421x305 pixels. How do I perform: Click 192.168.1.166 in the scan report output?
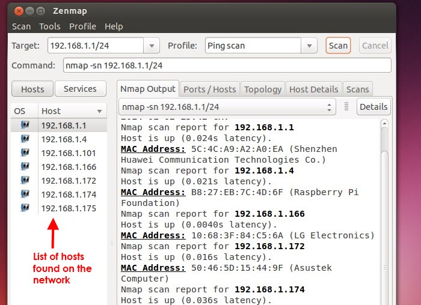pos(269,214)
